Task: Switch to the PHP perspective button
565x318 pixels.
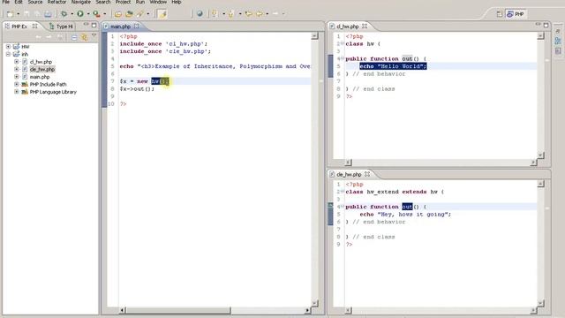Action: 516,14
